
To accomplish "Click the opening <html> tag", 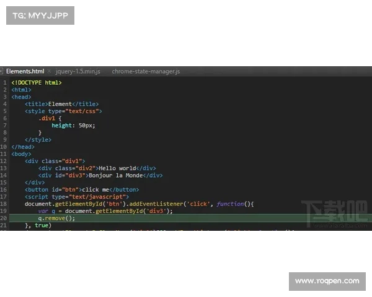I will click(x=21, y=90).
